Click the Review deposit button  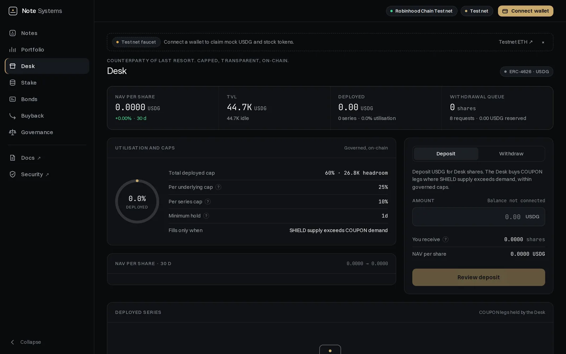coord(478,277)
